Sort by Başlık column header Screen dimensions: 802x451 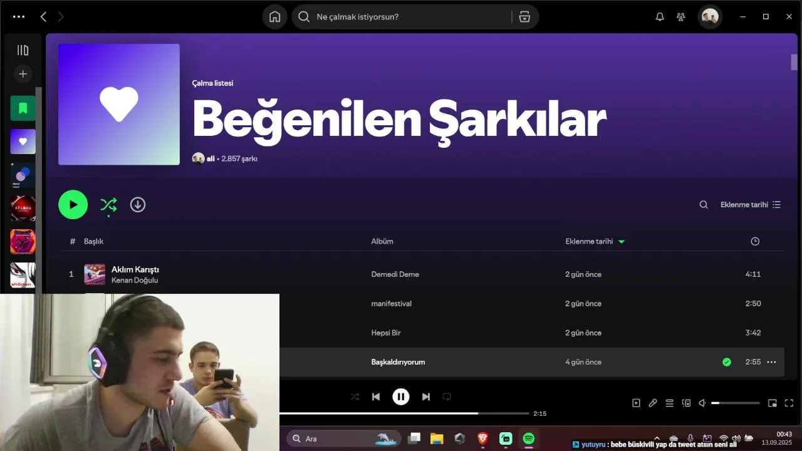click(93, 241)
